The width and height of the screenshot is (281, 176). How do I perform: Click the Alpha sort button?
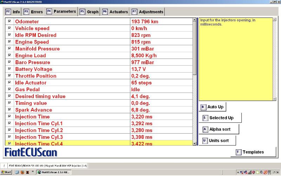[219, 129]
